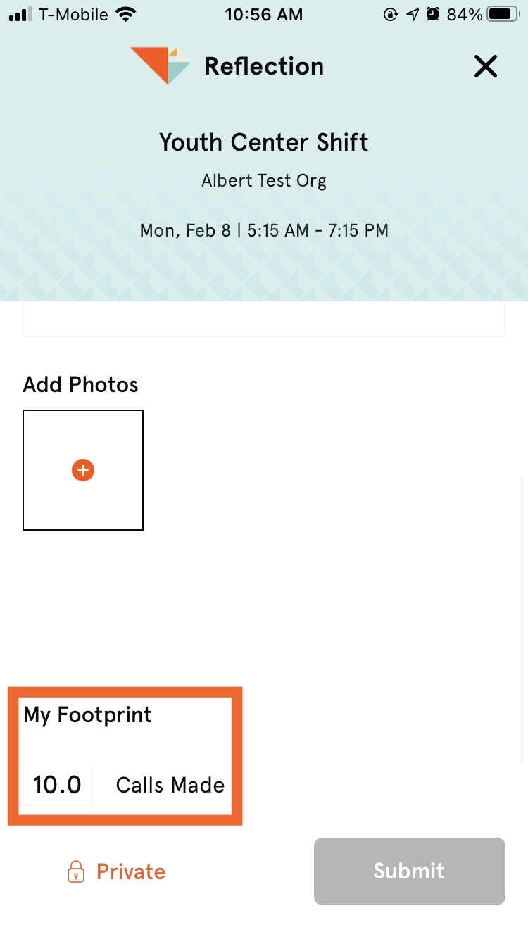Tap the rotation lock status icon
Screen dimensions: 528x939
pyautogui.click(x=390, y=15)
